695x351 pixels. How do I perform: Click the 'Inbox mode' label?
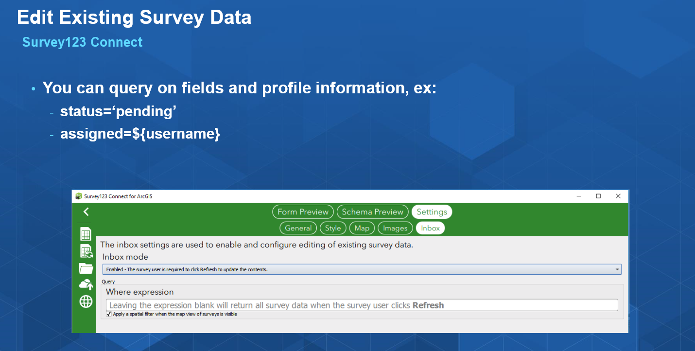125,257
